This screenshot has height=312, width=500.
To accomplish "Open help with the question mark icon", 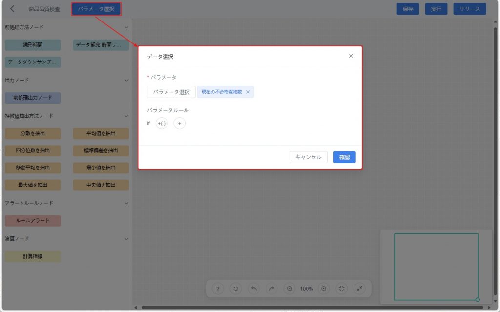I will (218, 289).
